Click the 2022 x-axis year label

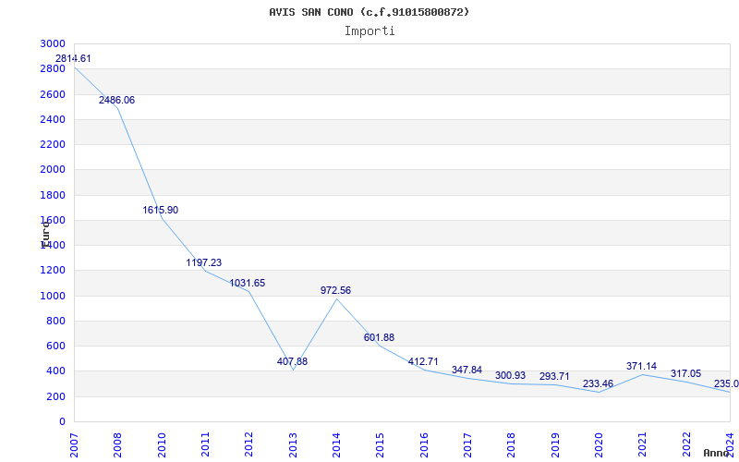click(686, 444)
